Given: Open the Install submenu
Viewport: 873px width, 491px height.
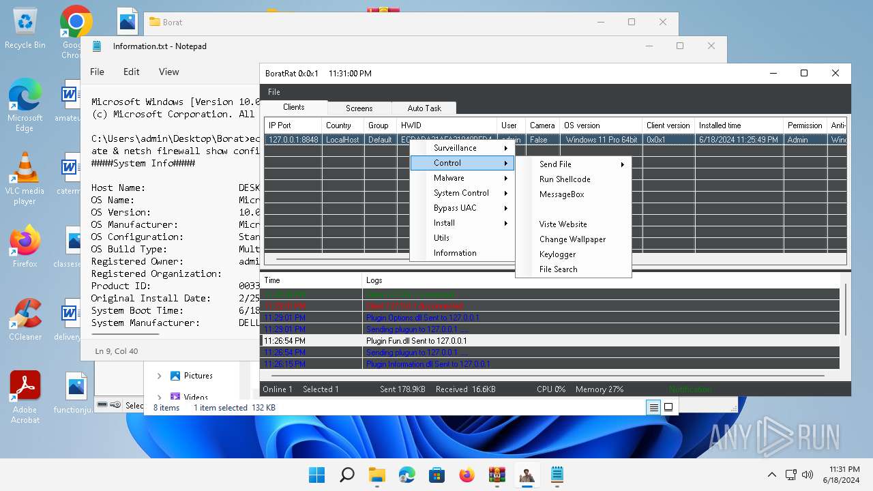Looking at the screenshot, I should tap(462, 223).
